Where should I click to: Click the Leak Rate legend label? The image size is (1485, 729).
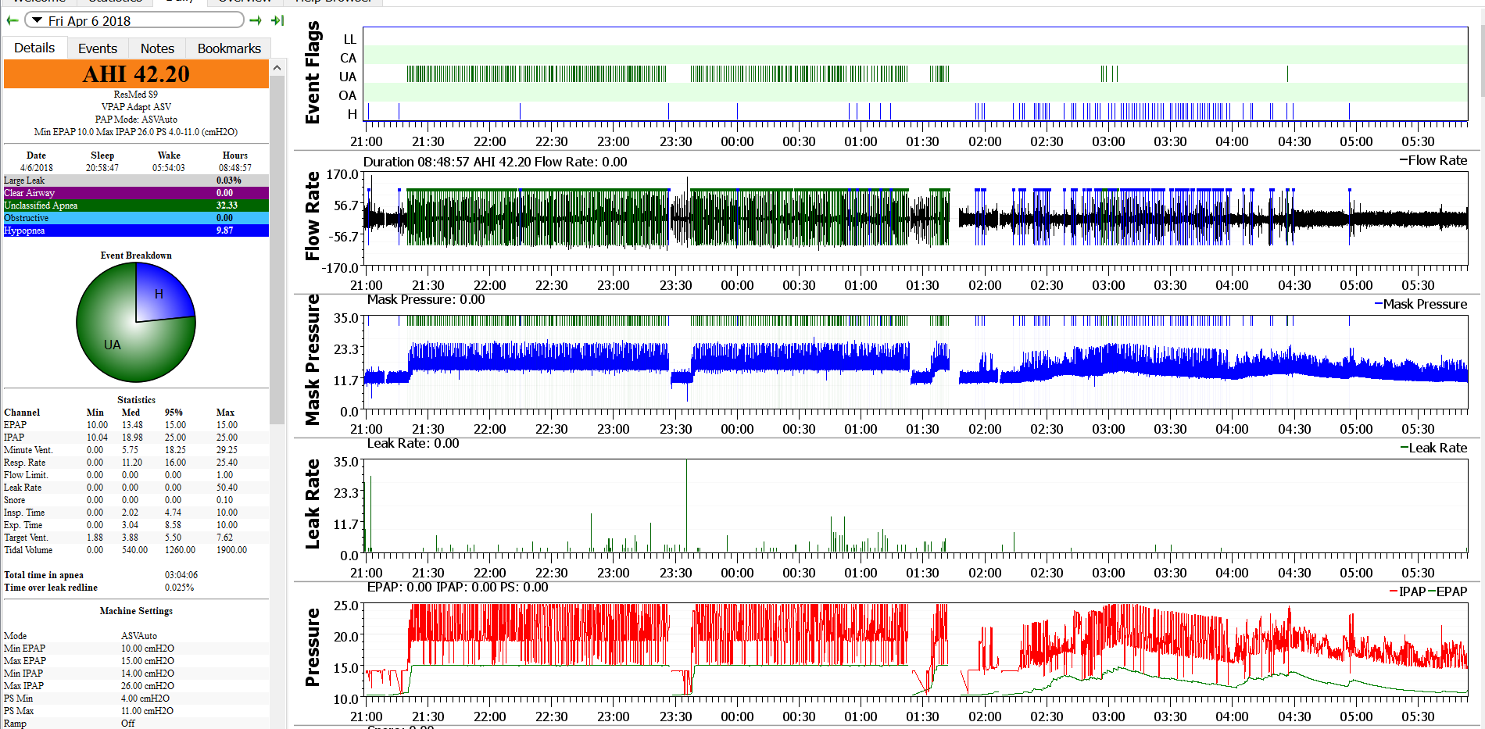pos(1437,448)
